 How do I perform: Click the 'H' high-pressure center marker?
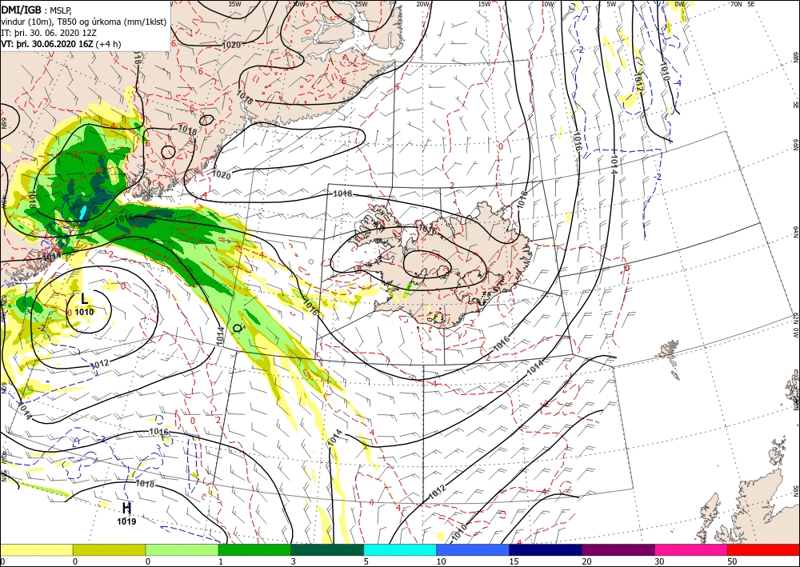click(126, 508)
